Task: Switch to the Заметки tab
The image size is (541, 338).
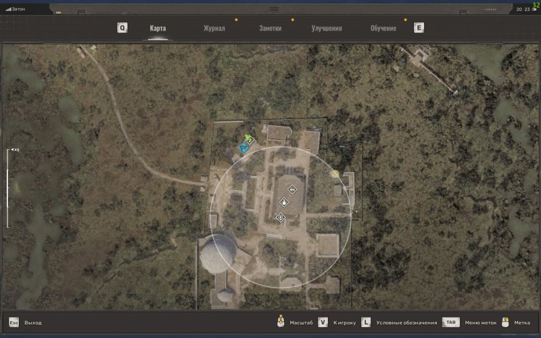Action: point(270,28)
